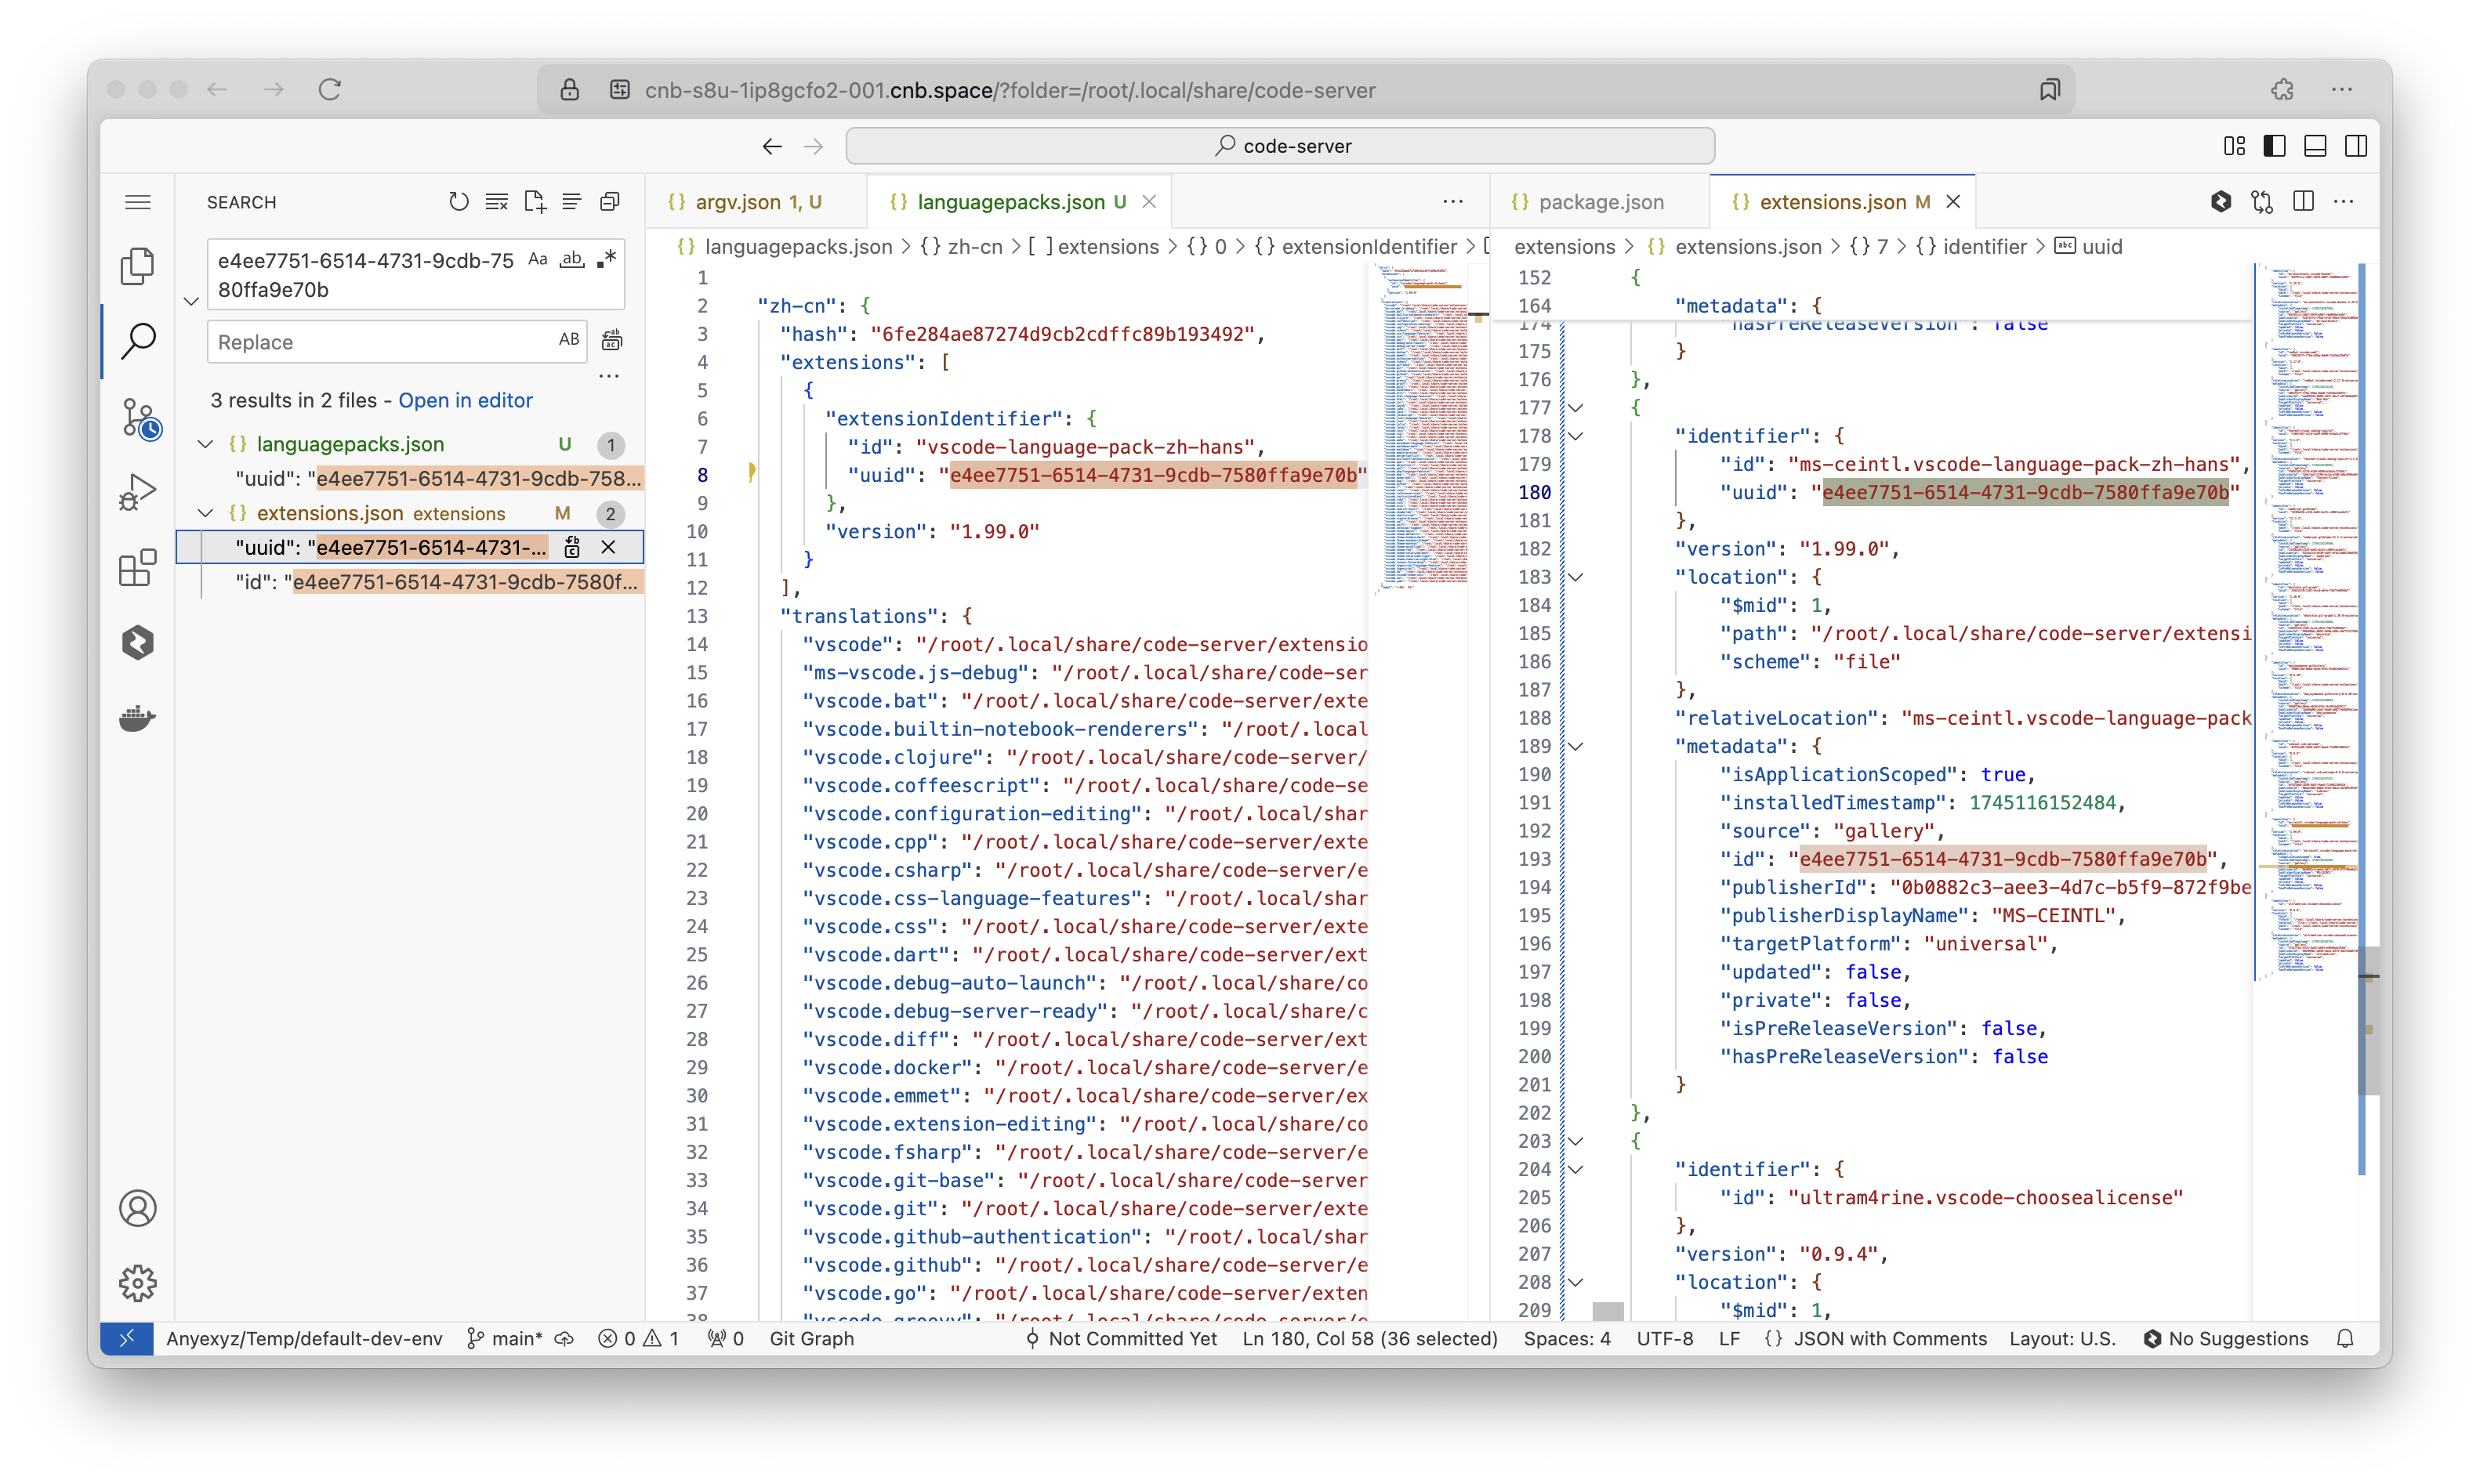Fold line 177 in extensions.json
Image resolution: width=2480 pixels, height=1484 pixels.
(x=1575, y=408)
